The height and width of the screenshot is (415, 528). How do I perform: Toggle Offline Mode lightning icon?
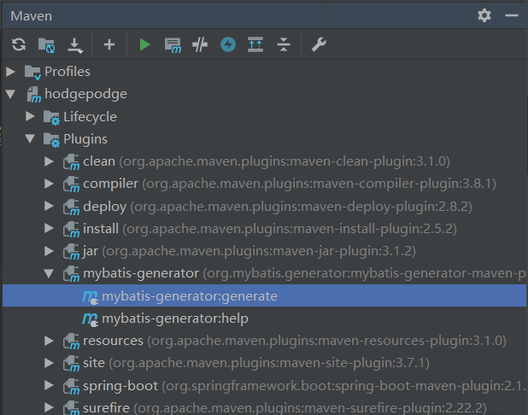228,44
